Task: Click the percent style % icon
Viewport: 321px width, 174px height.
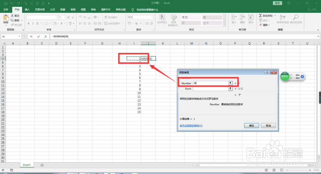Action: (x=136, y=23)
